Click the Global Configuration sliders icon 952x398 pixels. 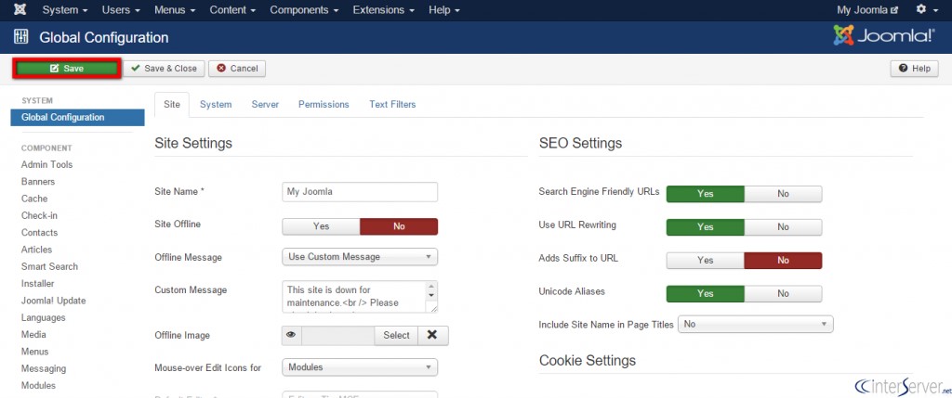coord(20,37)
